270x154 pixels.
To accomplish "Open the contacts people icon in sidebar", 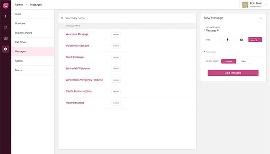I will (x=5, y=27).
